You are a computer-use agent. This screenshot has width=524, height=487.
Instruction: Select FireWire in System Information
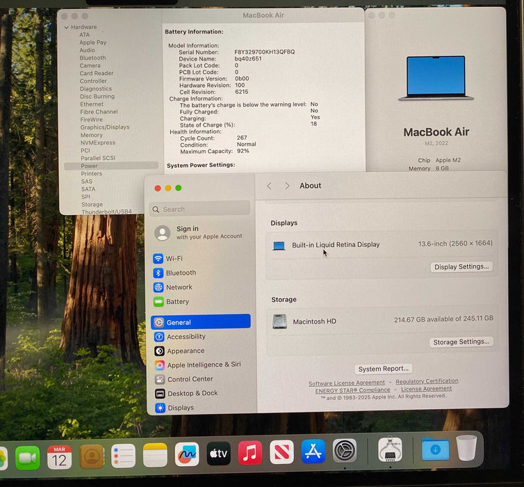click(x=91, y=120)
